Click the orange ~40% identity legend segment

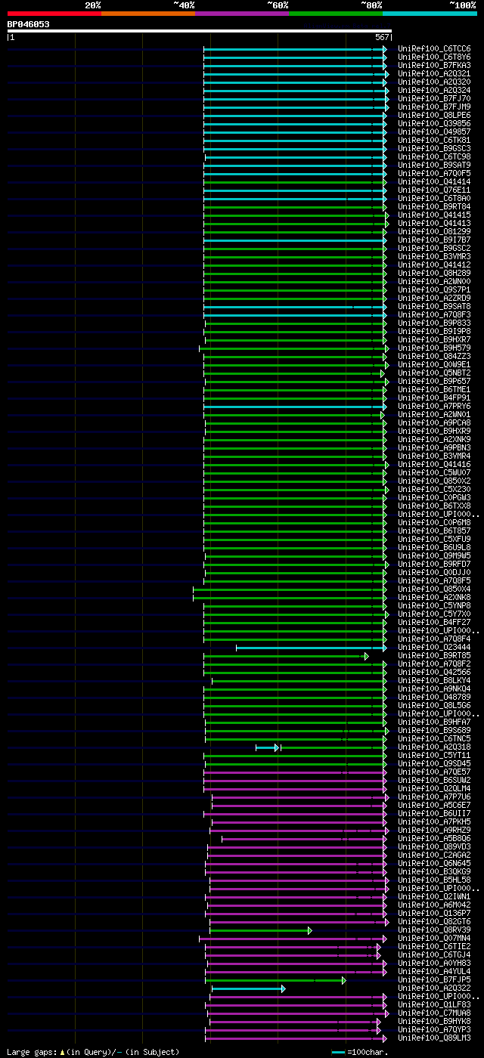148,14
